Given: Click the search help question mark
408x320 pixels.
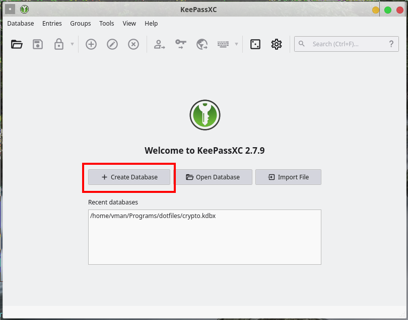Looking at the screenshot, I should click(391, 44).
